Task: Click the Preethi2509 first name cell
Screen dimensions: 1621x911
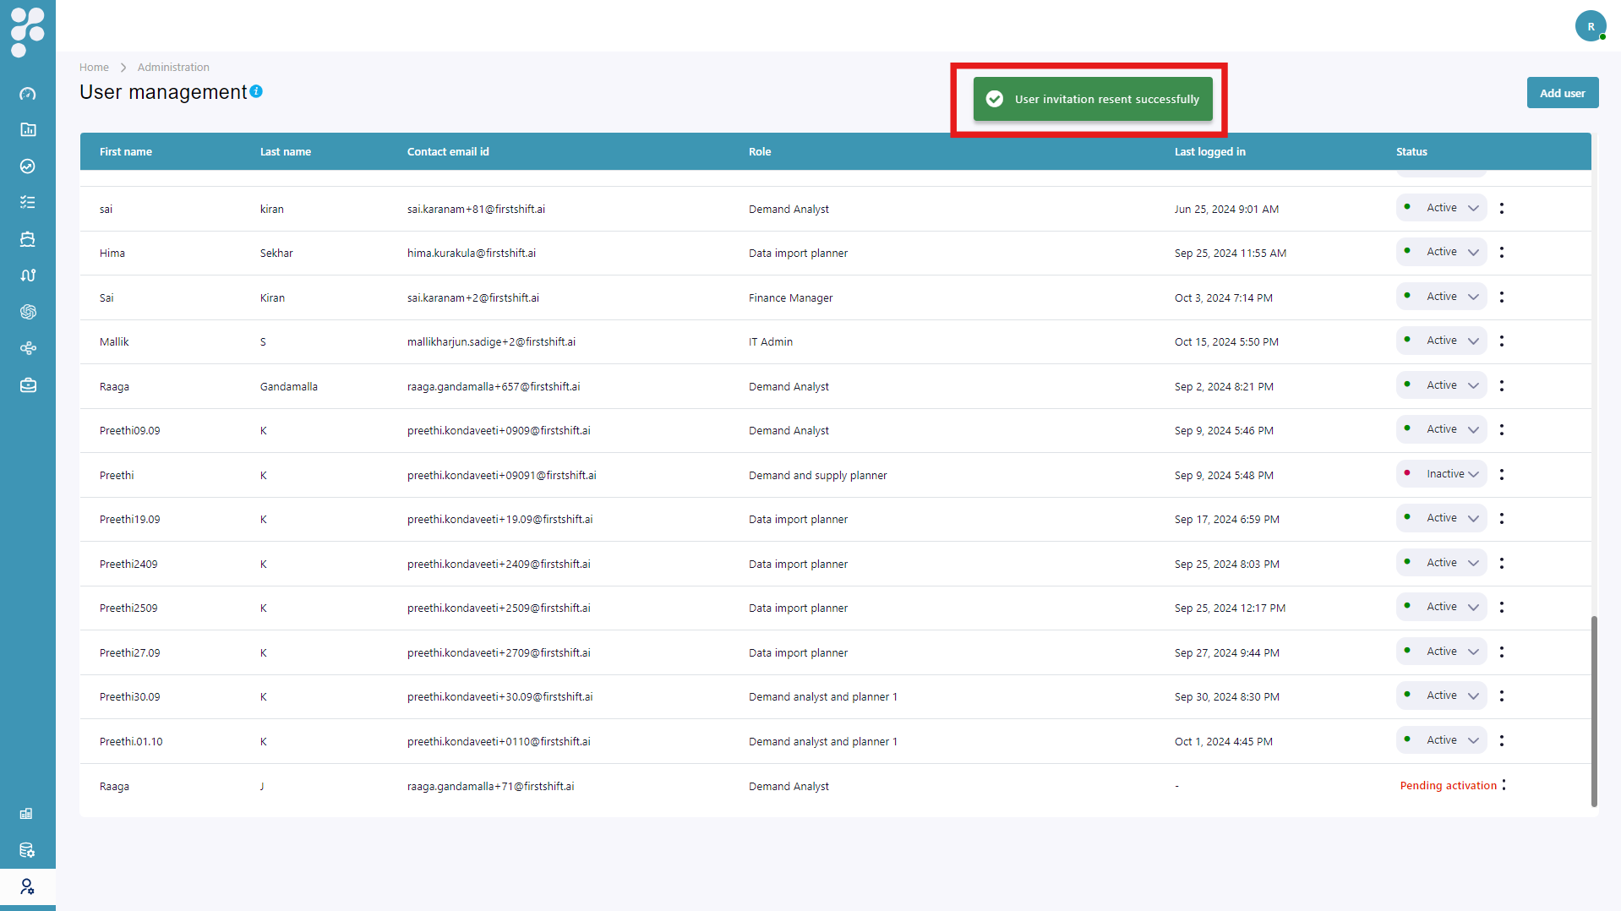Action: [x=128, y=608]
